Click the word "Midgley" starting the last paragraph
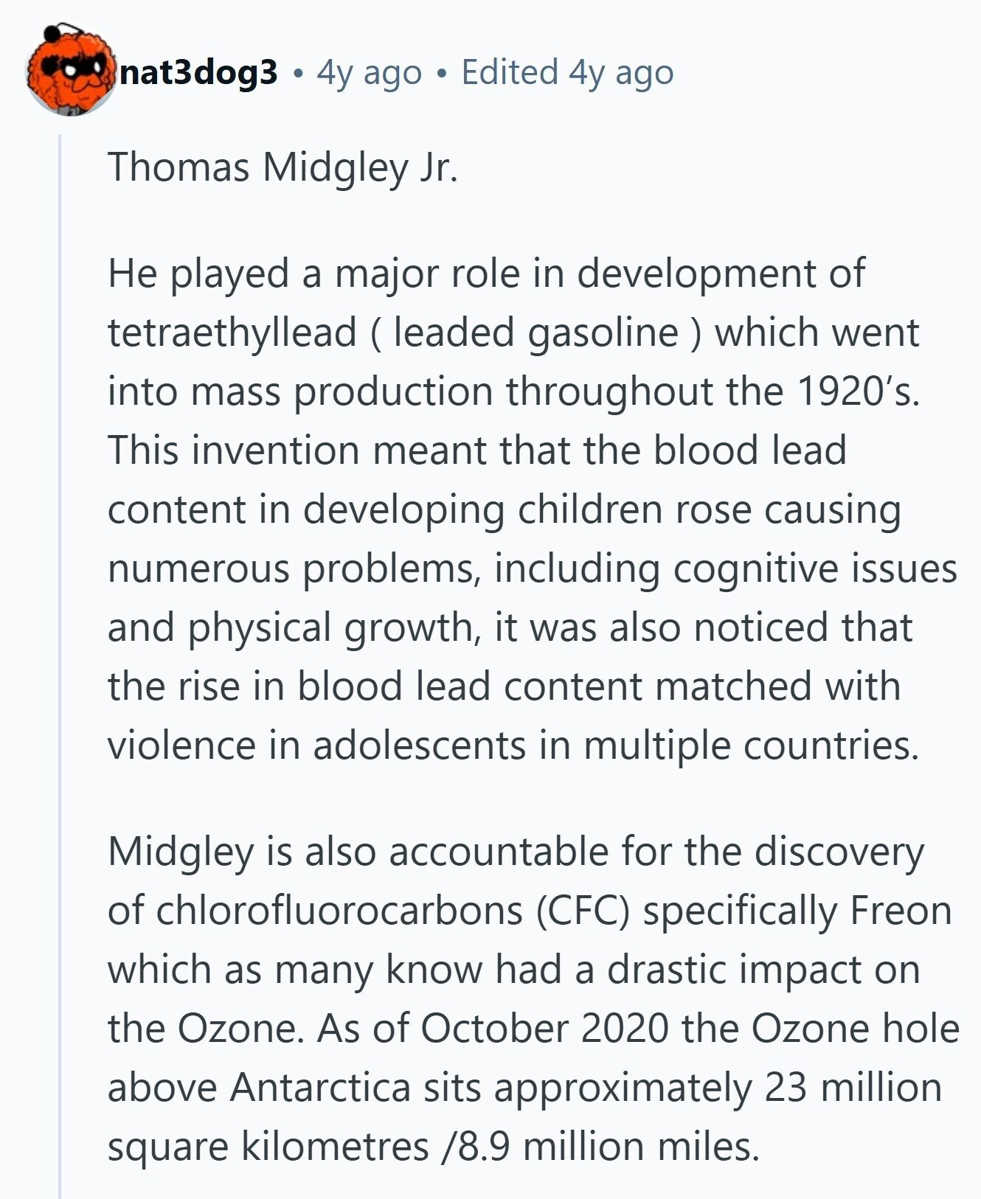 pyautogui.click(x=181, y=852)
